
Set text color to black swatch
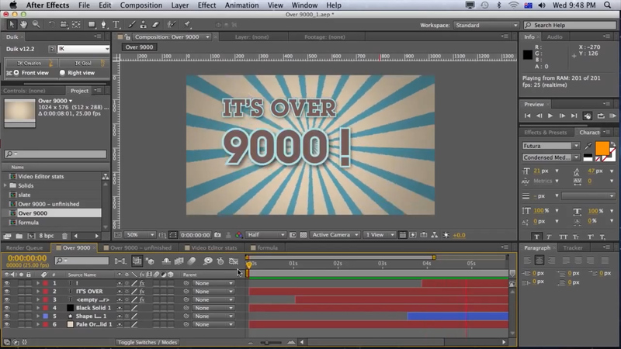click(x=588, y=157)
